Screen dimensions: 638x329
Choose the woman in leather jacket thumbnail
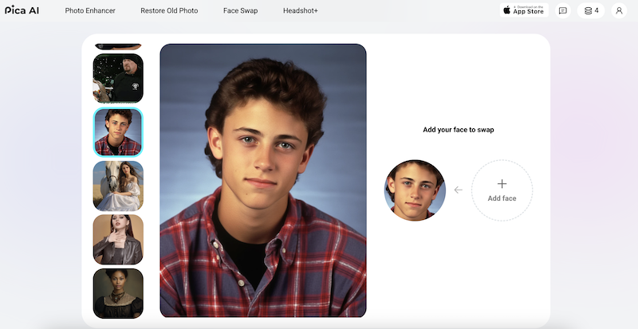tap(118, 240)
